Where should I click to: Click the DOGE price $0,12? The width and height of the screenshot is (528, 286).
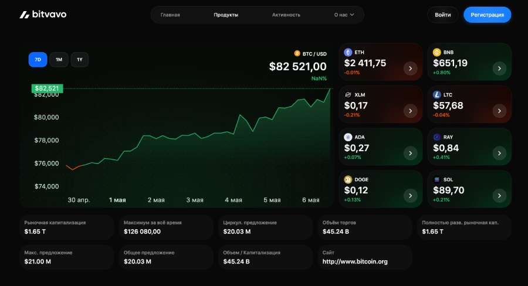pyautogui.click(x=356, y=190)
